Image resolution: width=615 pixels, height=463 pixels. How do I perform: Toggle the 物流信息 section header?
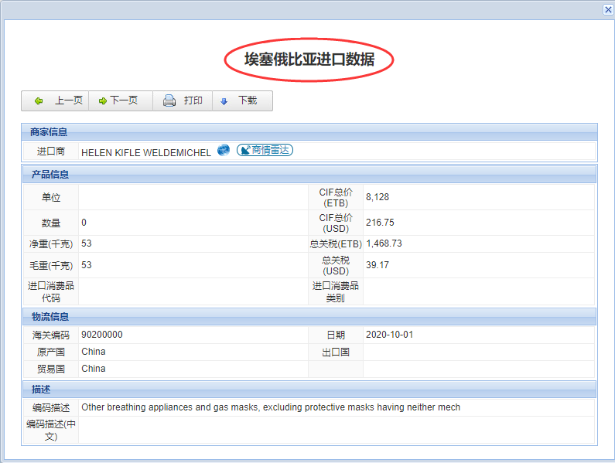pos(309,316)
